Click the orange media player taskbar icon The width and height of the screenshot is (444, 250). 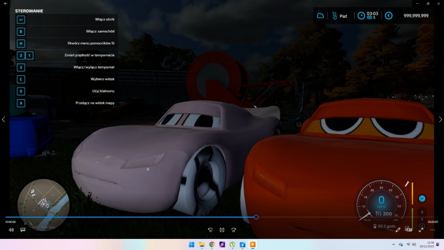(253, 245)
